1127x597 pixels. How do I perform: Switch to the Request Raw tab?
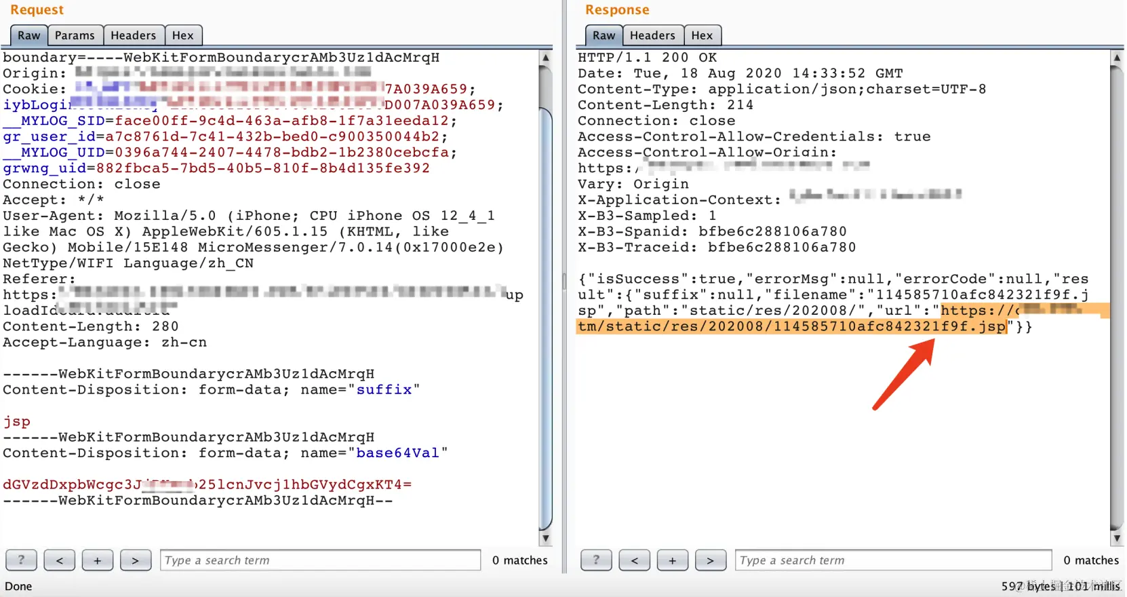pyautogui.click(x=29, y=35)
